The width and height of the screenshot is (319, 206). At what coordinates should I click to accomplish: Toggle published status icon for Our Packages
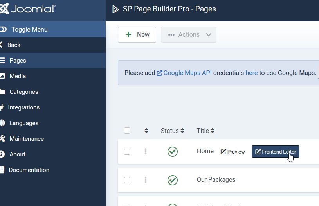[173, 180]
